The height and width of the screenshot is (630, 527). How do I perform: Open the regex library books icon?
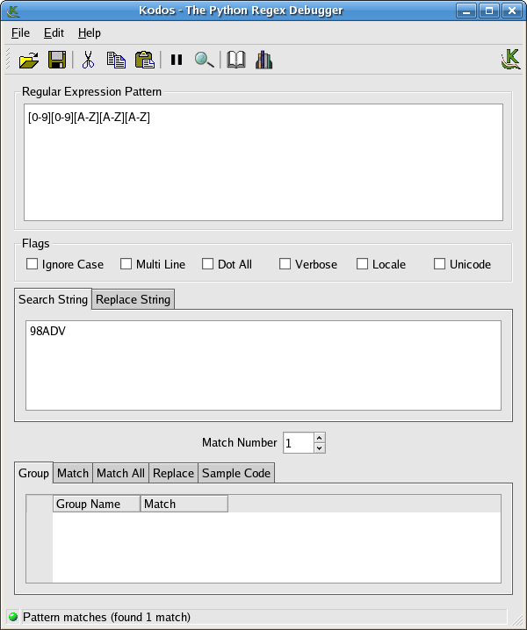point(263,60)
